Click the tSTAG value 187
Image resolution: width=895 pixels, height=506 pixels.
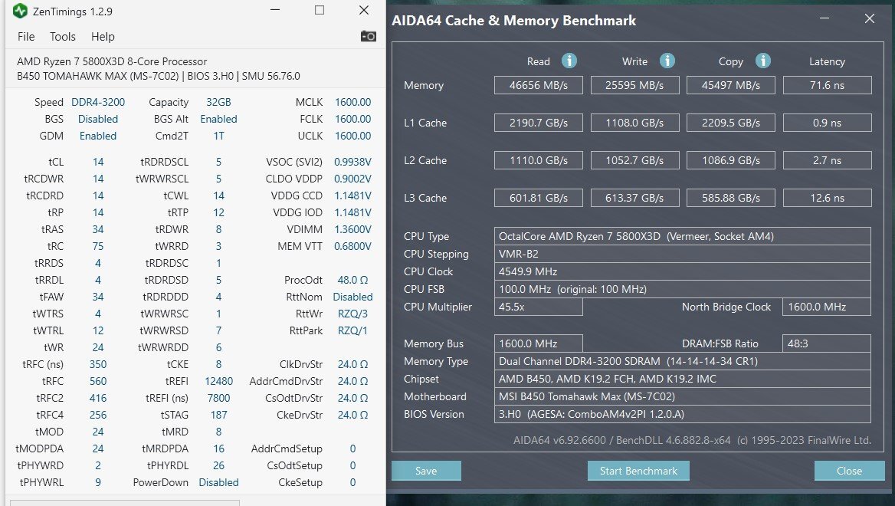point(218,416)
